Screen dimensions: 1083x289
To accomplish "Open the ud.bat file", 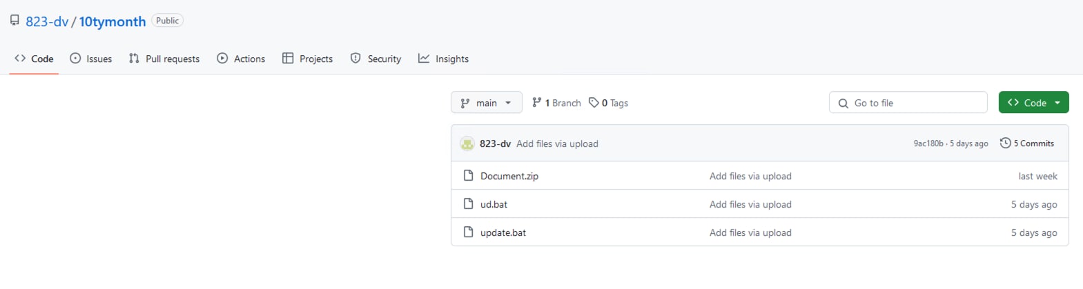I will point(494,204).
